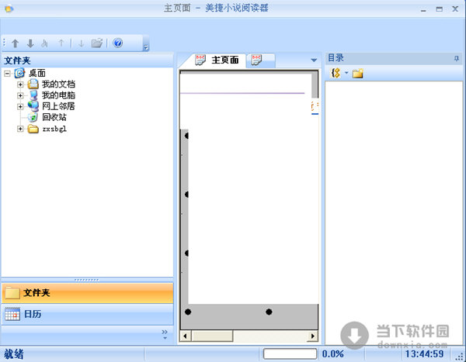
Task: Select the zxsbgl folder item
Action: (x=54, y=129)
